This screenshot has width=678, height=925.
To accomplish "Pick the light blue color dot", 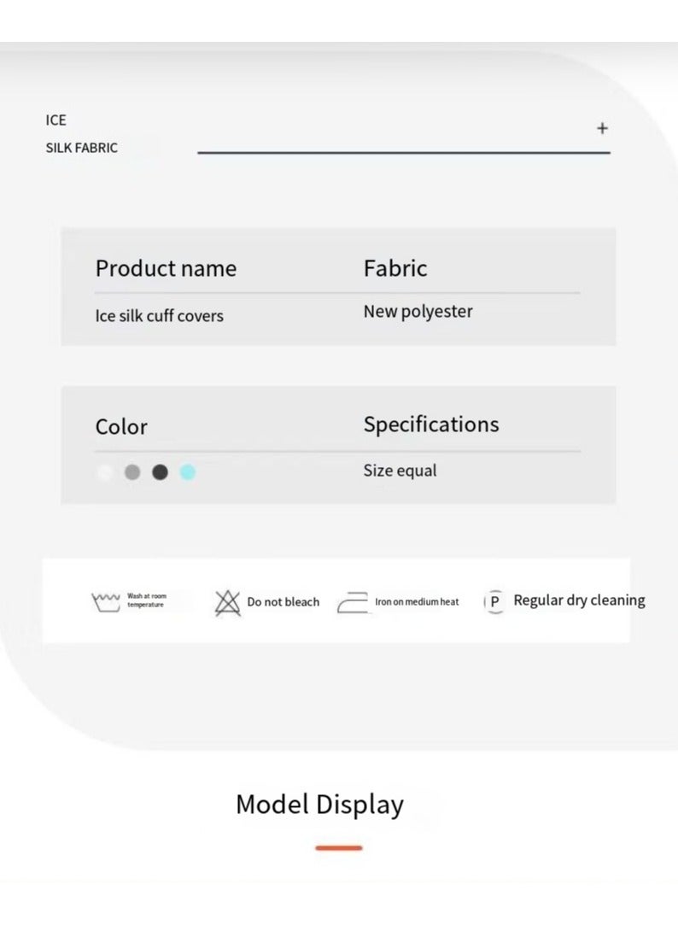I will [x=188, y=472].
